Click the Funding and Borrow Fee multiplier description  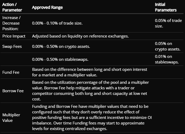(x=92, y=118)
